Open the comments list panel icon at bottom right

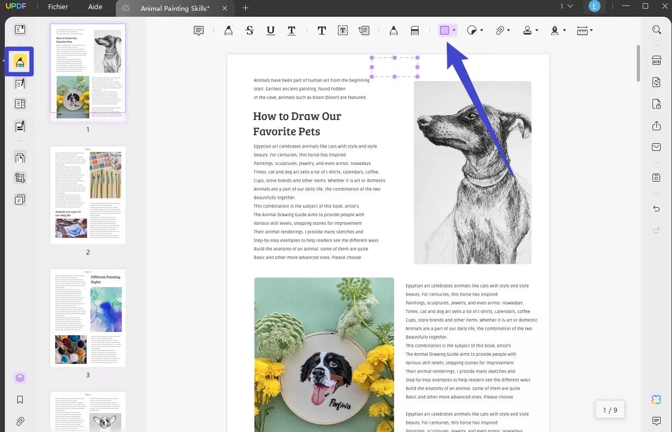[656, 421]
